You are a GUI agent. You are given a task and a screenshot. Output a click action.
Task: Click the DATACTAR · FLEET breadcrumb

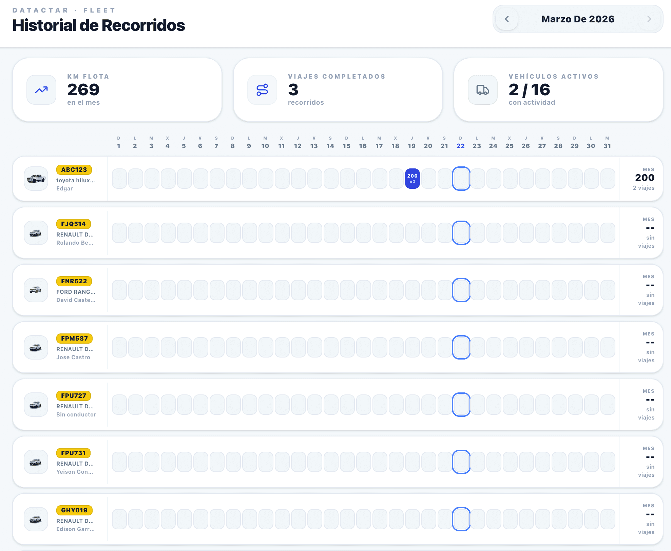(63, 10)
